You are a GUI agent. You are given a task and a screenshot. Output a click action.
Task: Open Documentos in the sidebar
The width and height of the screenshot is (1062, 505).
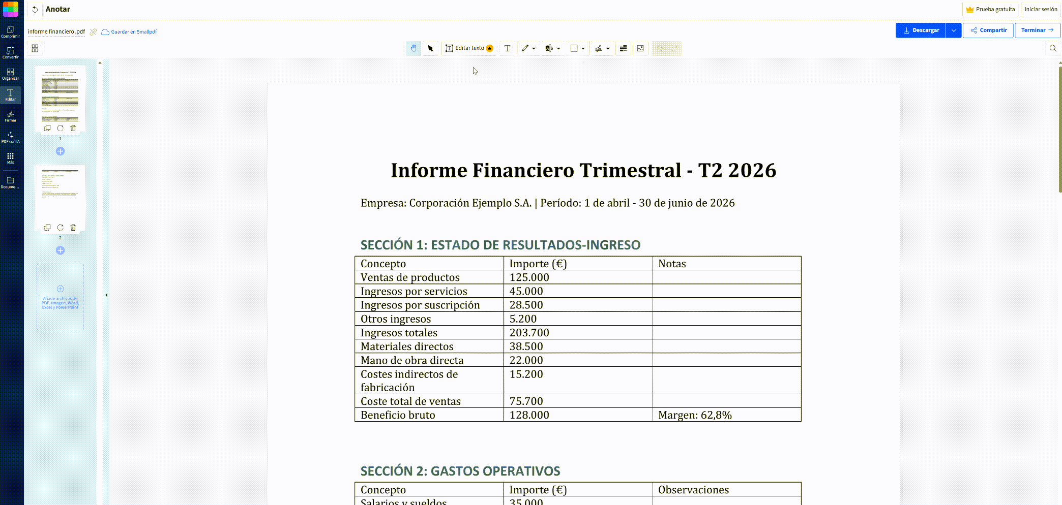point(10,182)
